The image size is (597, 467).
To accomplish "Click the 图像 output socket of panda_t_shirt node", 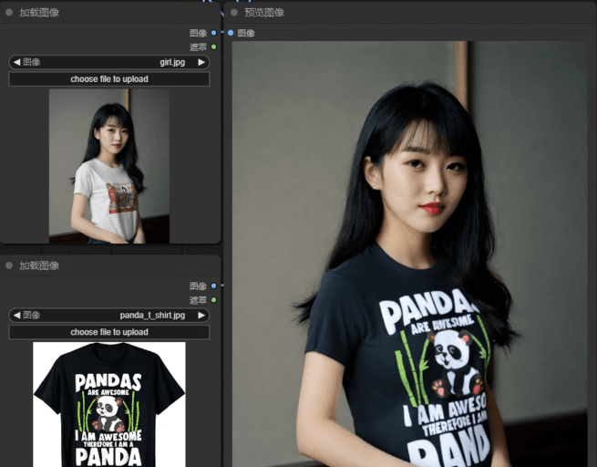I will click(213, 285).
